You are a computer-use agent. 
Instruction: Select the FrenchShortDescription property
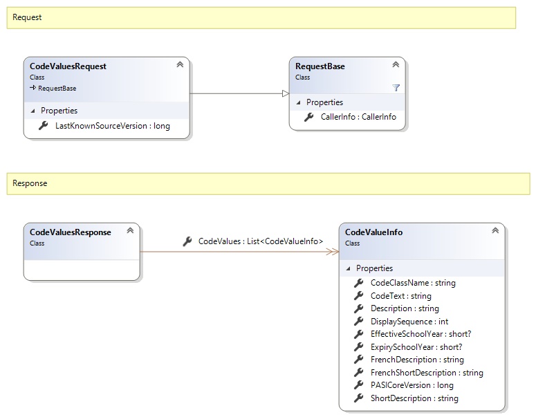pos(427,373)
